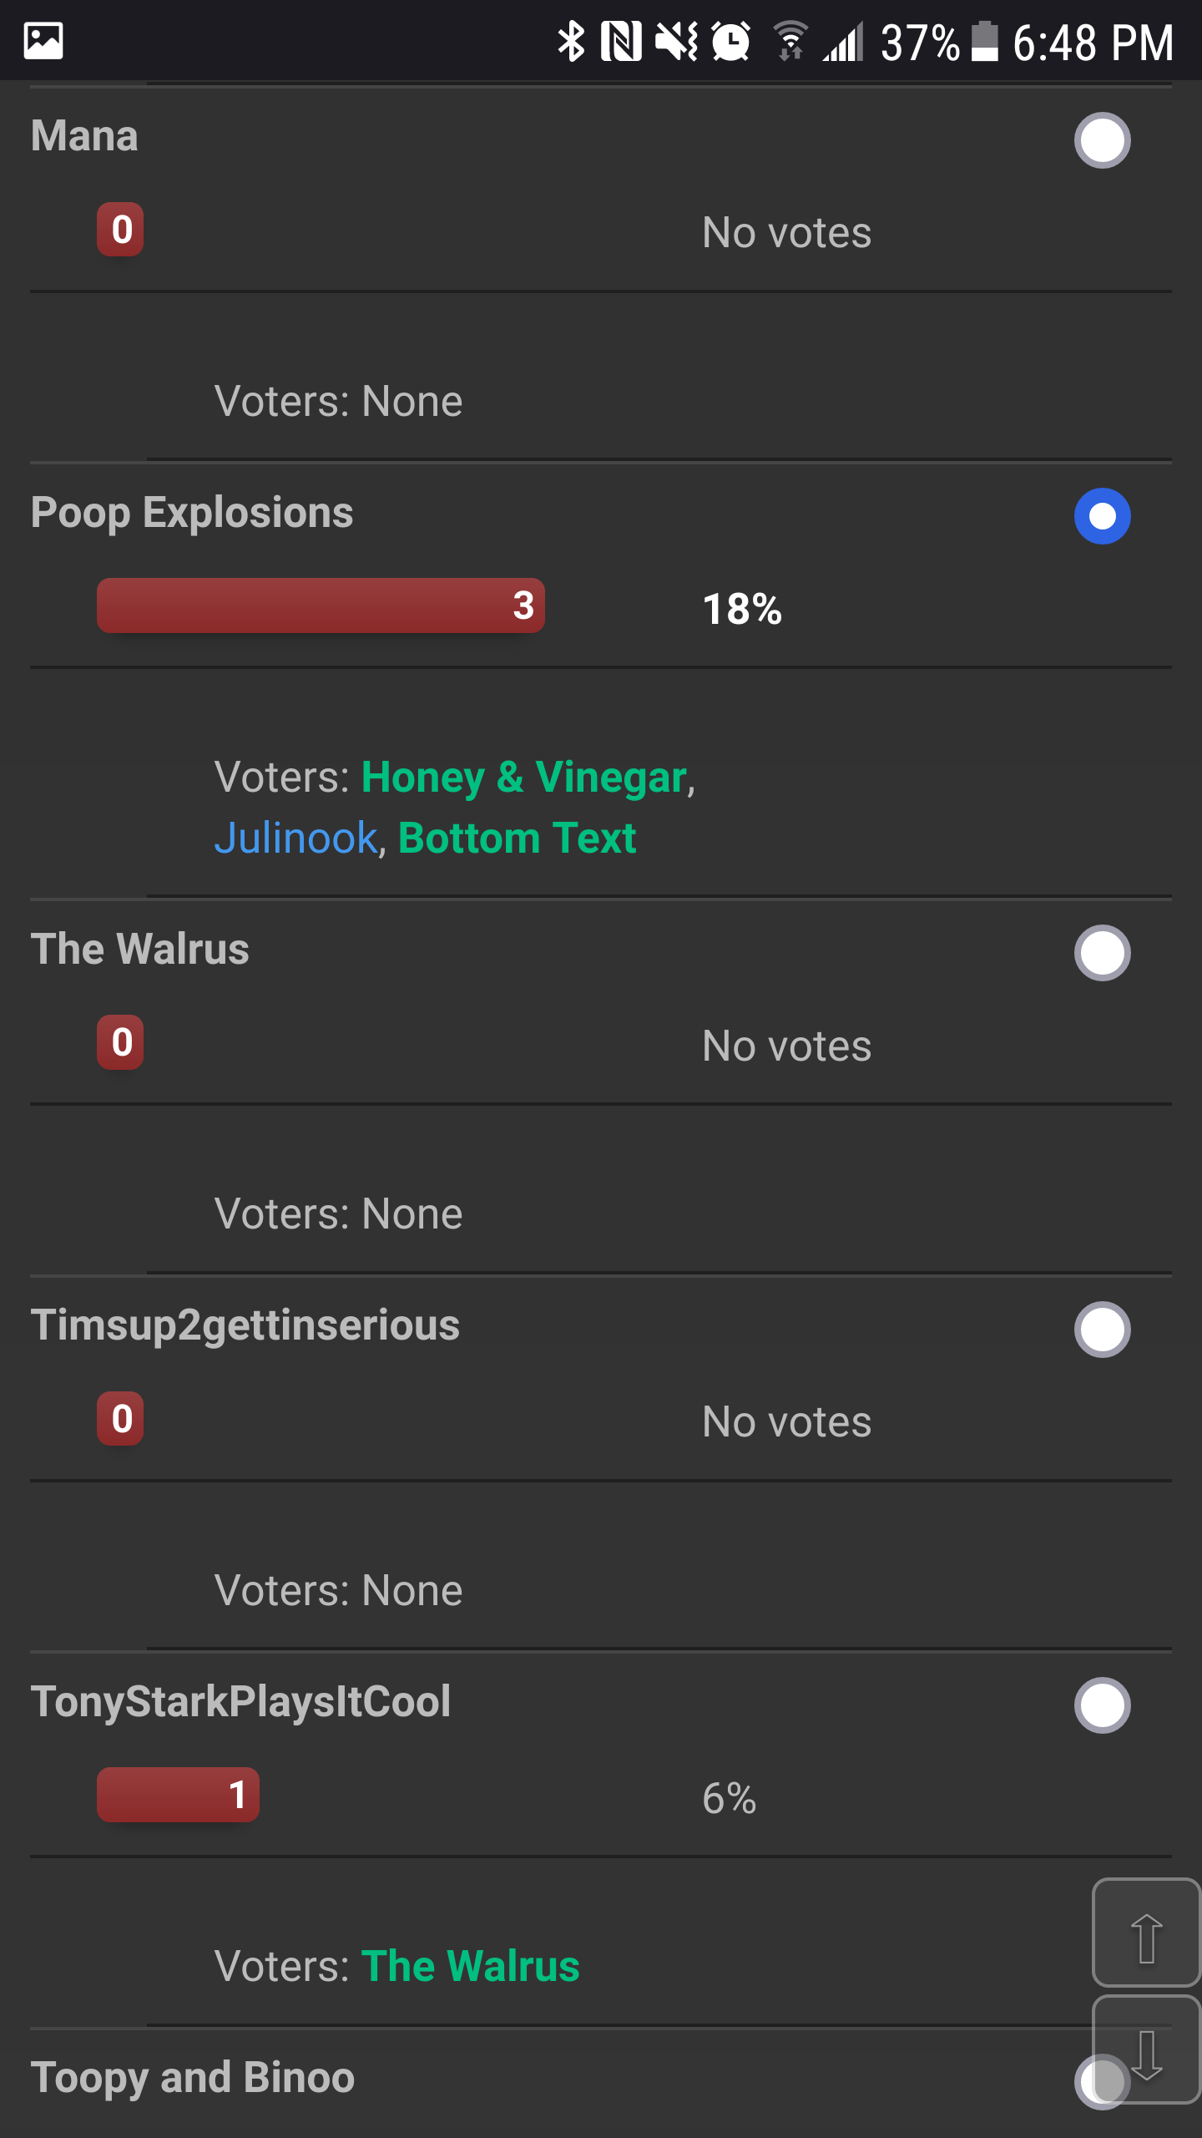The height and width of the screenshot is (2138, 1202).
Task: Open voter Honey & Vinegar profile
Action: (524, 778)
